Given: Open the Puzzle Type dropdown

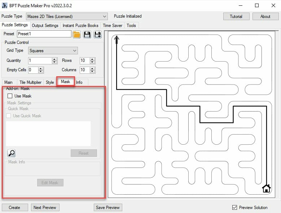Looking at the screenshot, I should (67, 17).
